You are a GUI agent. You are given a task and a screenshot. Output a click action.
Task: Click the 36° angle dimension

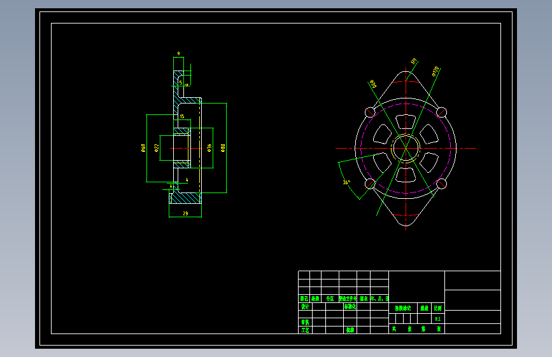click(346, 182)
